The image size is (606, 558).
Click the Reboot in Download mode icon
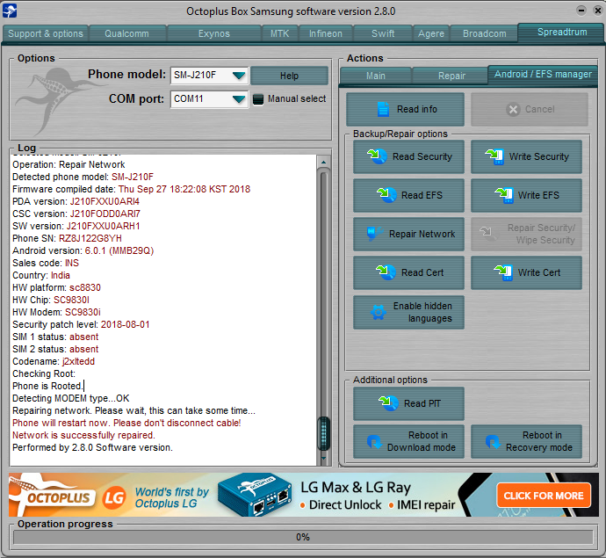pyautogui.click(x=374, y=441)
